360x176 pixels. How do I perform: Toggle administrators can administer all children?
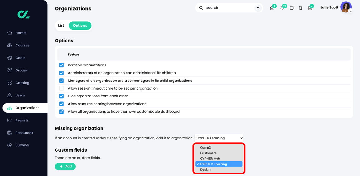(62, 73)
